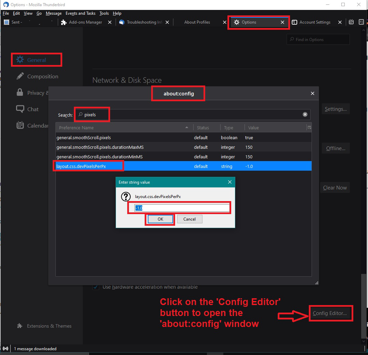Image resolution: width=368 pixels, height=355 pixels.
Task: Toggle Use hardware acceleration checkbox
Action: tap(96, 287)
